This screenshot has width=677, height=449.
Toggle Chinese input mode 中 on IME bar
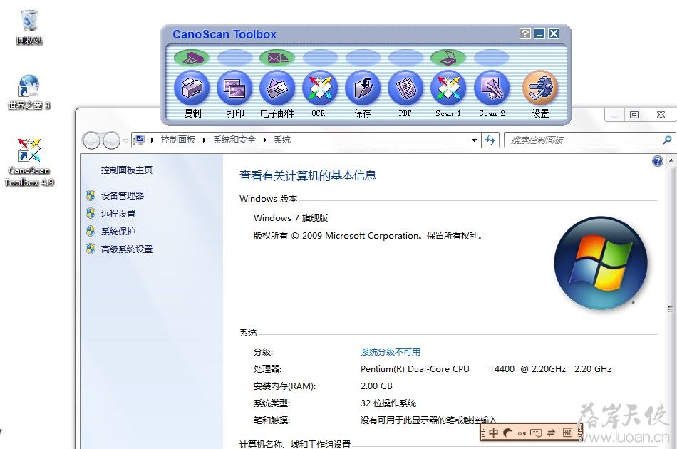tap(493, 433)
